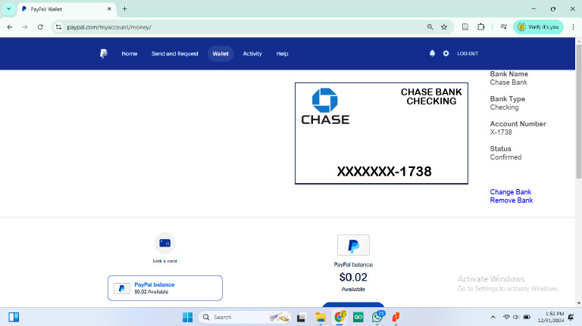Click the browser forward arrow

point(25,27)
